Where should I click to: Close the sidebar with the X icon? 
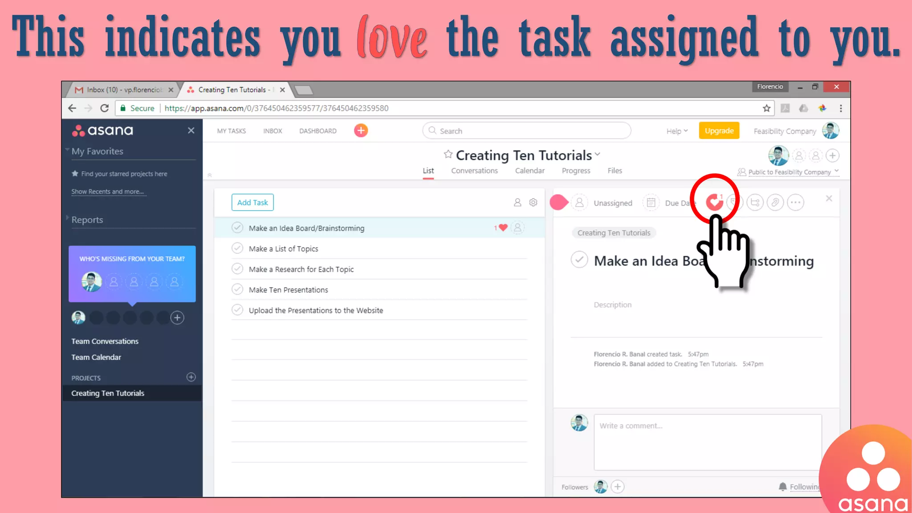(191, 130)
